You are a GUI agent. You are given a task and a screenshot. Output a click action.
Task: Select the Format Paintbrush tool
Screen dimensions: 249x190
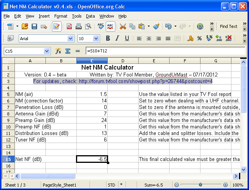(156, 27)
